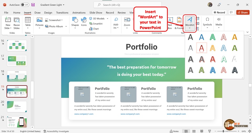Click the WordArt button
Viewport: 252px width, 133px height.
tap(190, 23)
